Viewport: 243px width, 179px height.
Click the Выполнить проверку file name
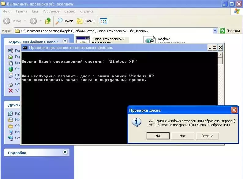coord(108,39)
